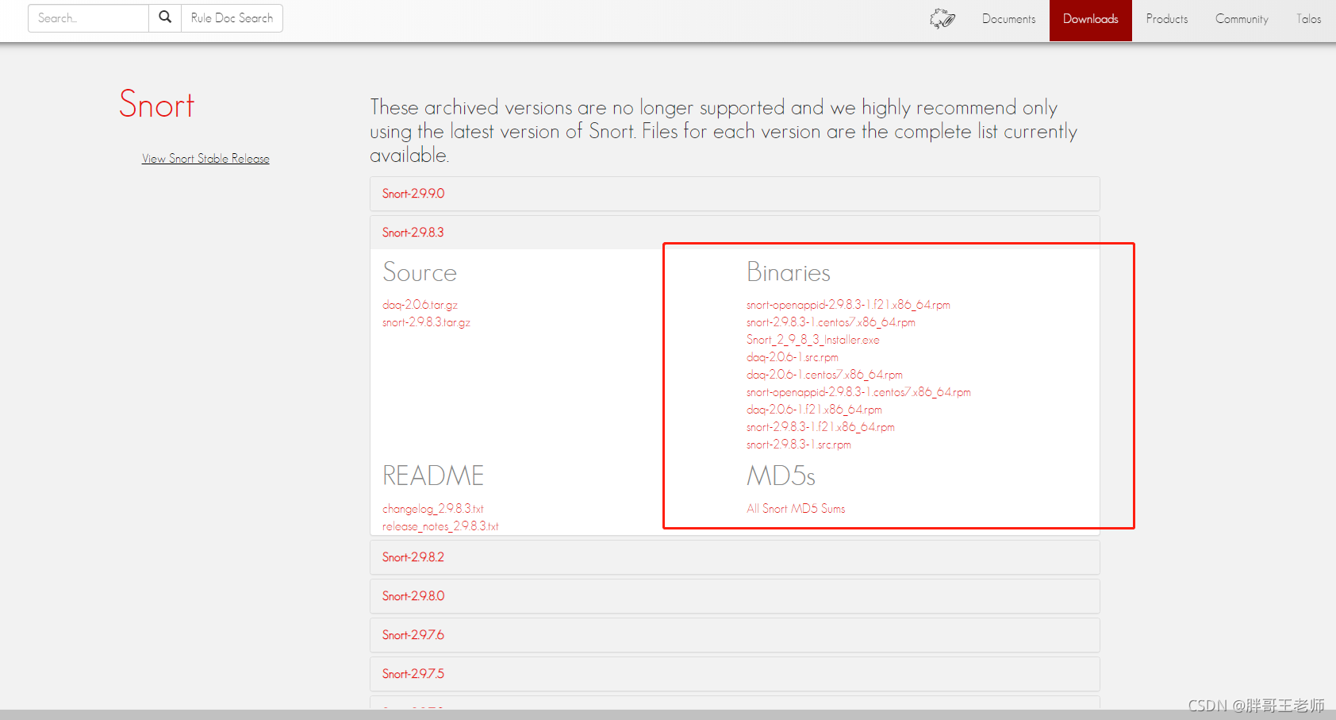The image size is (1336, 720).
Task: Download snort-openappid-2.9.8.3-1.f21.x86_64.rpm
Action: click(848, 305)
